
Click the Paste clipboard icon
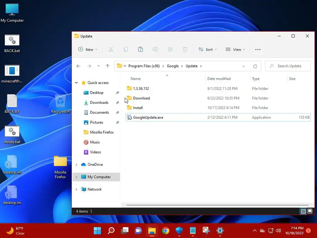tap(141, 49)
